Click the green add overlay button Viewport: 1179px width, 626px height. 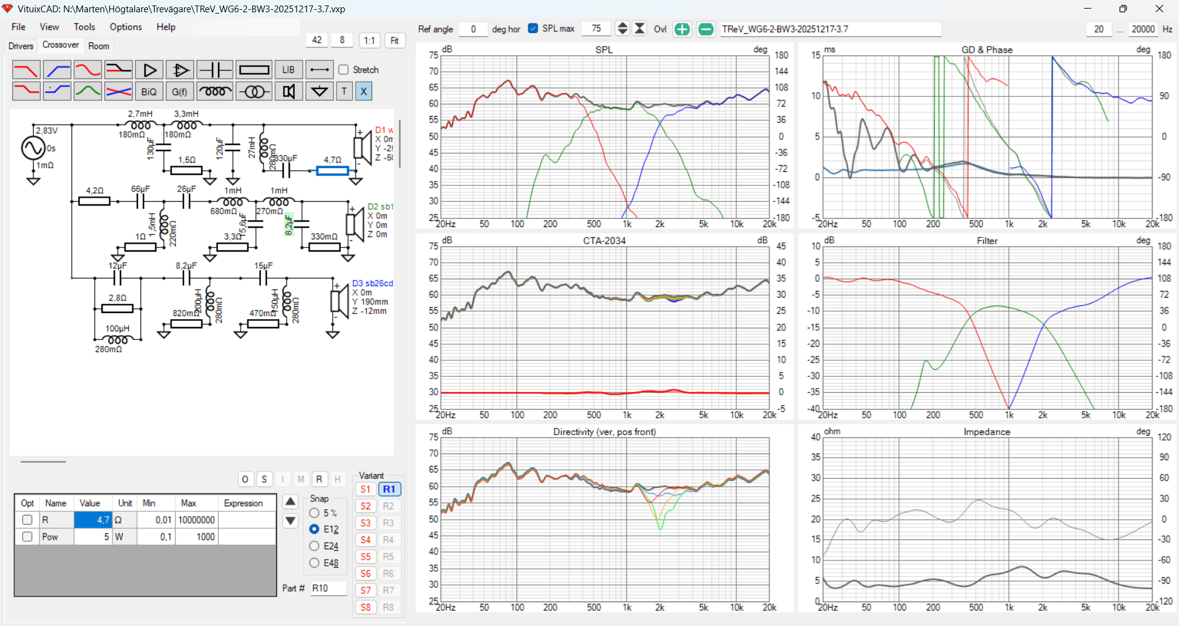pos(682,29)
